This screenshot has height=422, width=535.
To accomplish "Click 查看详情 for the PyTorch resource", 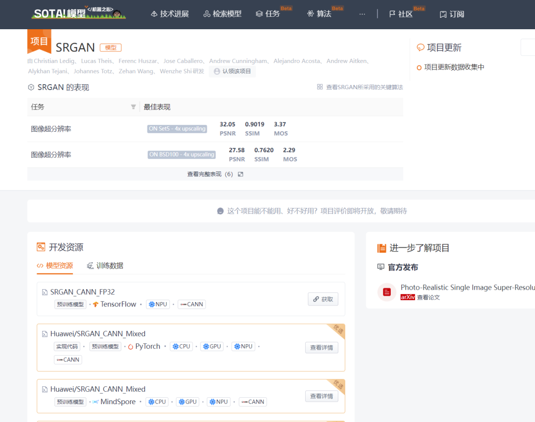I will 321,348.
